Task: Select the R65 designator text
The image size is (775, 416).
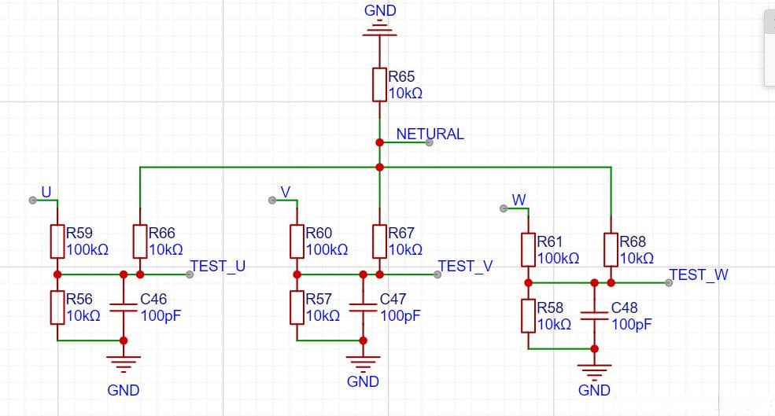Action: pyautogui.click(x=401, y=76)
